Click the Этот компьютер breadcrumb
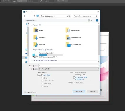 pos(47,16)
